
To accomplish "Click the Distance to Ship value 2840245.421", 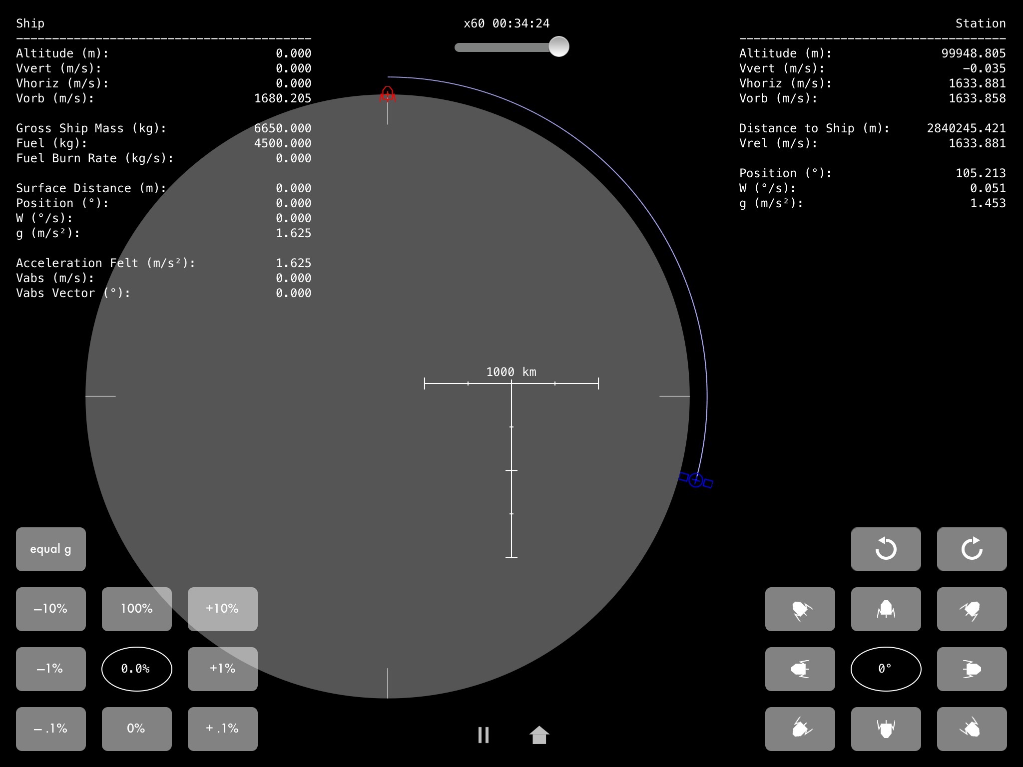I will pos(967,128).
